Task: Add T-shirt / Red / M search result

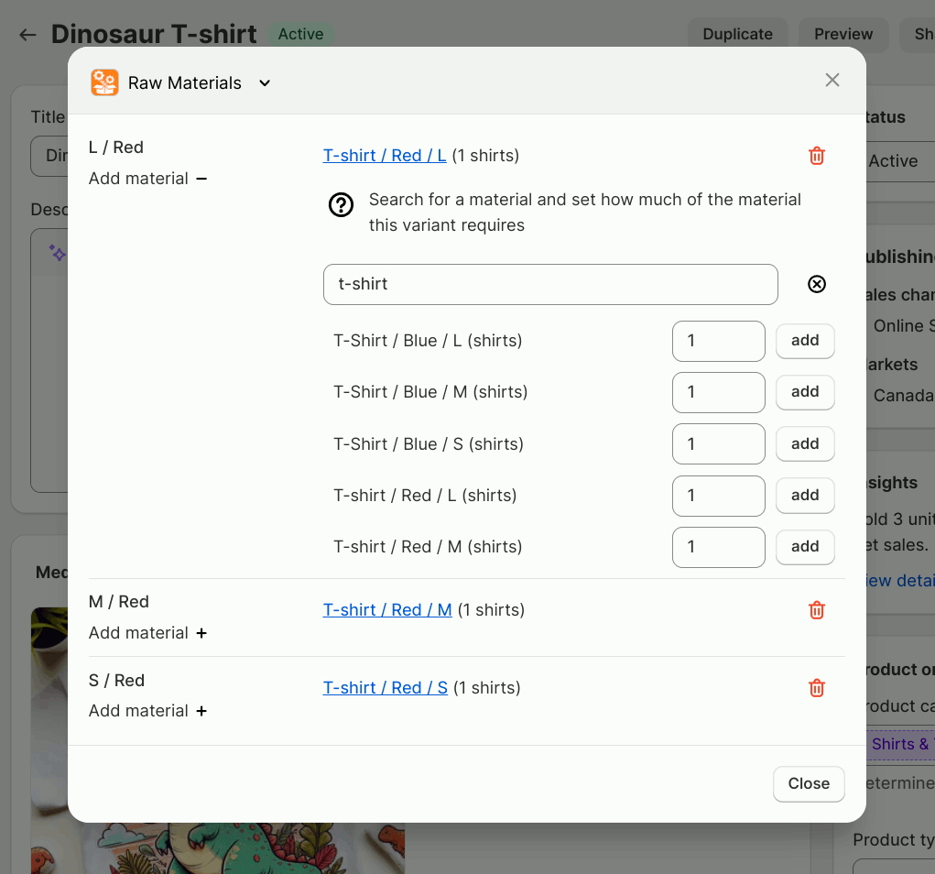Action: (805, 546)
